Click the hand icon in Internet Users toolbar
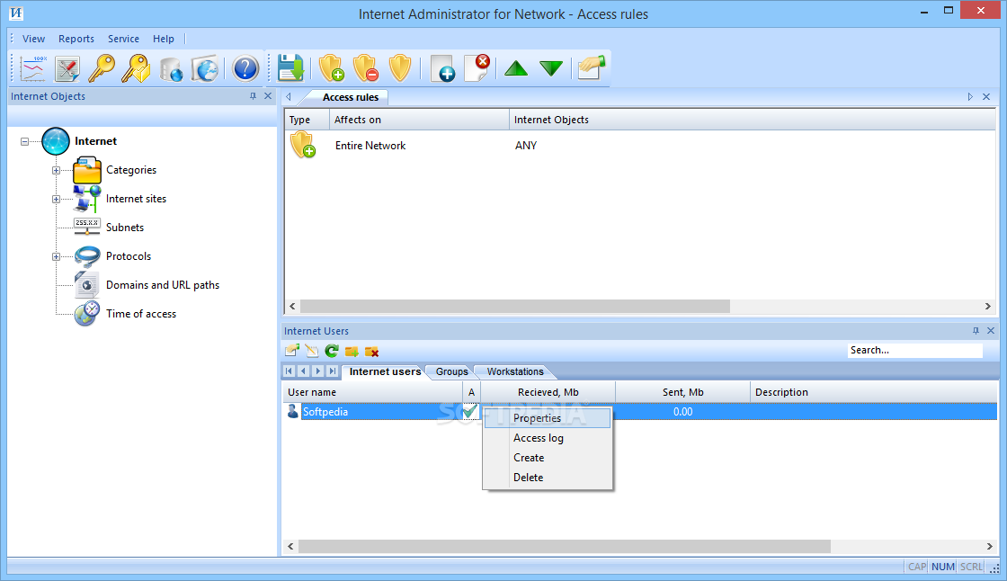The image size is (1007, 581). tap(292, 351)
